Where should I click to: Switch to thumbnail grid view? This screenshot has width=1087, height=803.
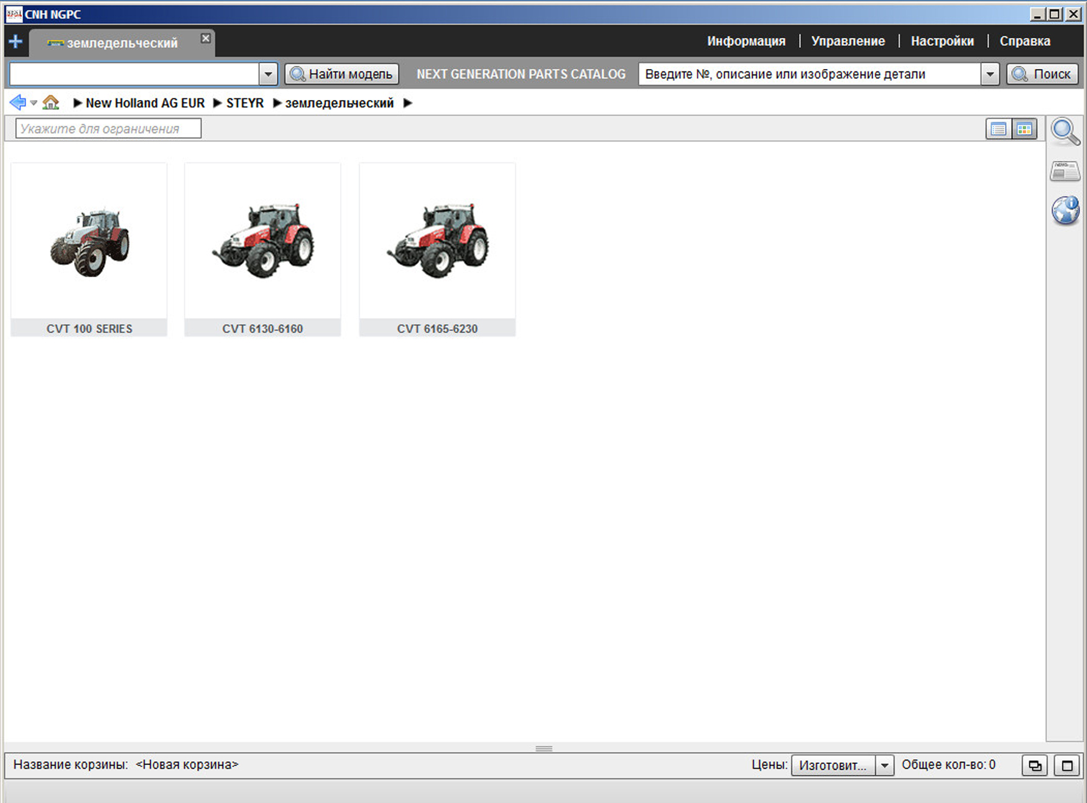[x=1024, y=129]
